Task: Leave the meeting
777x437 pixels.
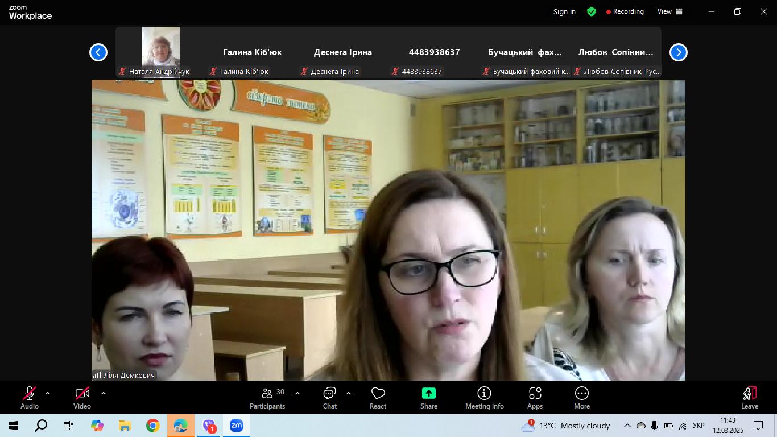Action: pos(750,398)
